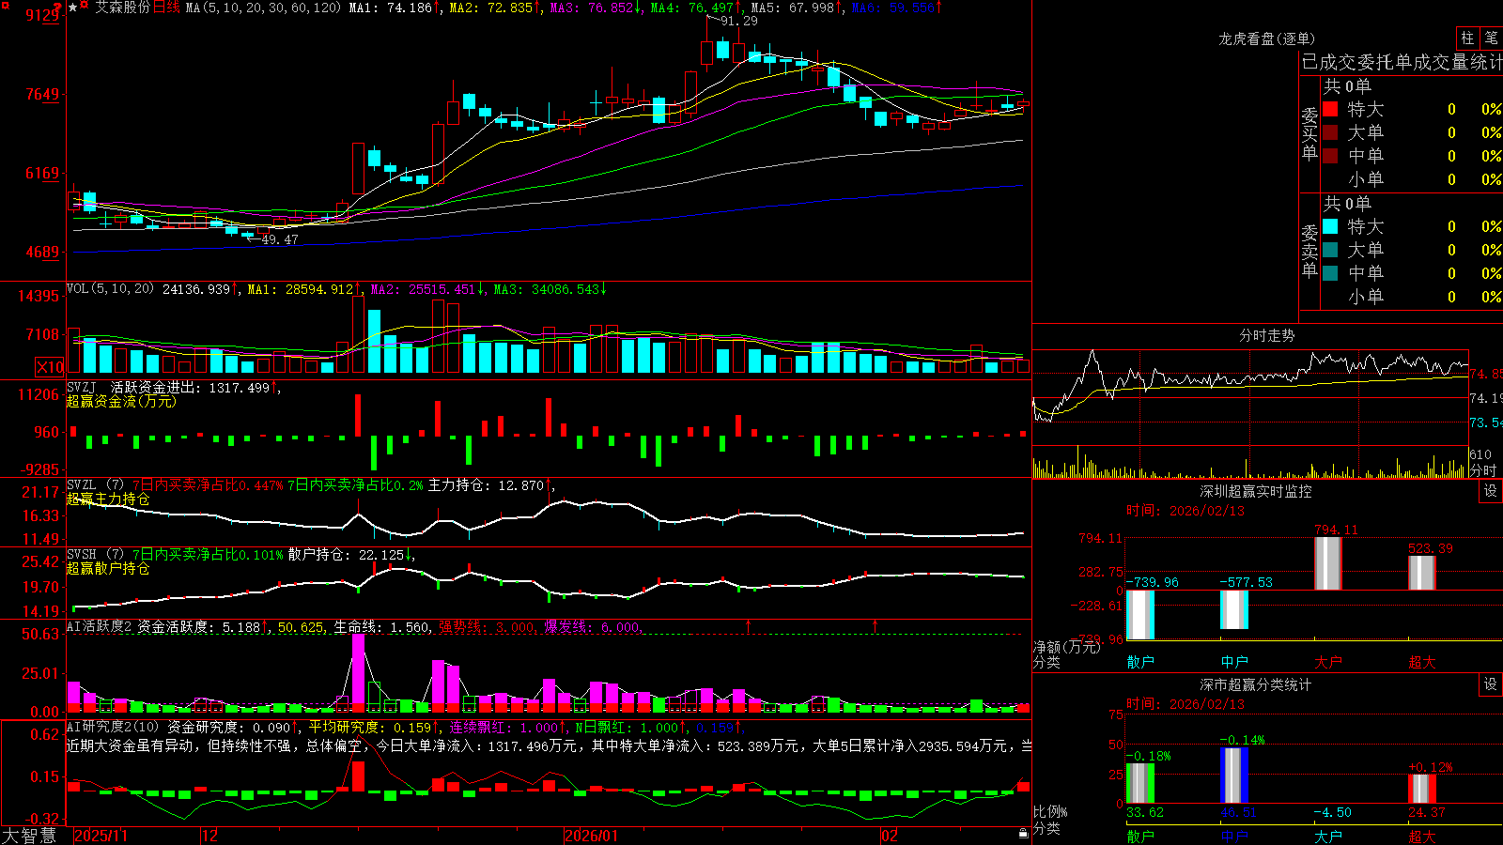Click the lock icon on the time axis
This screenshot has height=845, width=1503.
(1023, 834)
